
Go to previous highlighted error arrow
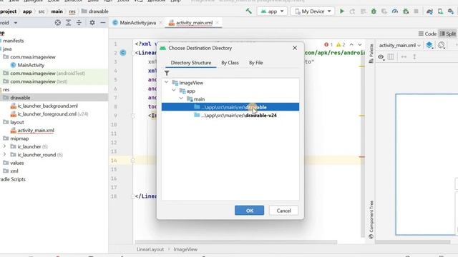point(351,44)
